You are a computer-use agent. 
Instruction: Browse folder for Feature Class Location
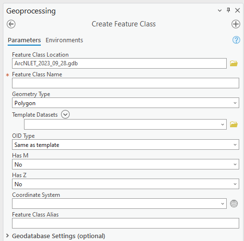(234, 63)
